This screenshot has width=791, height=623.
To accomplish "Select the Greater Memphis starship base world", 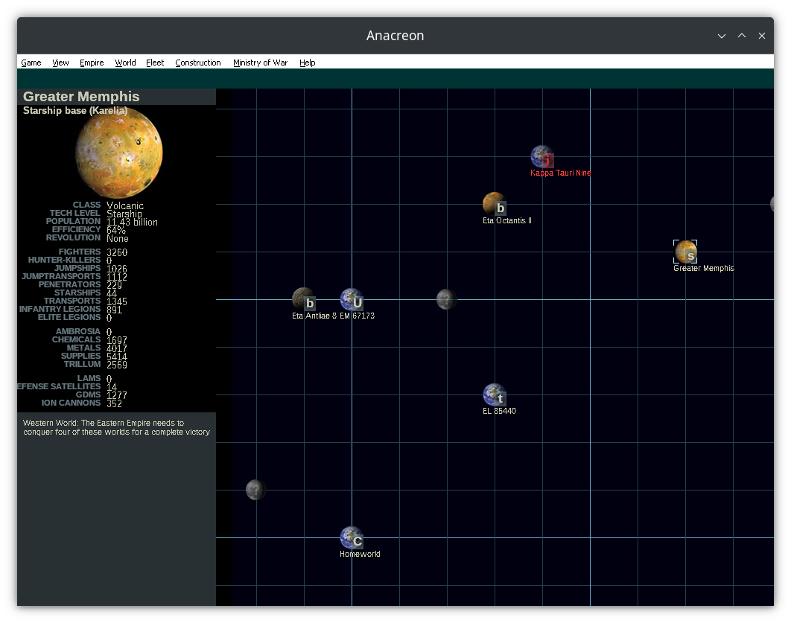I will click(685, 252).
